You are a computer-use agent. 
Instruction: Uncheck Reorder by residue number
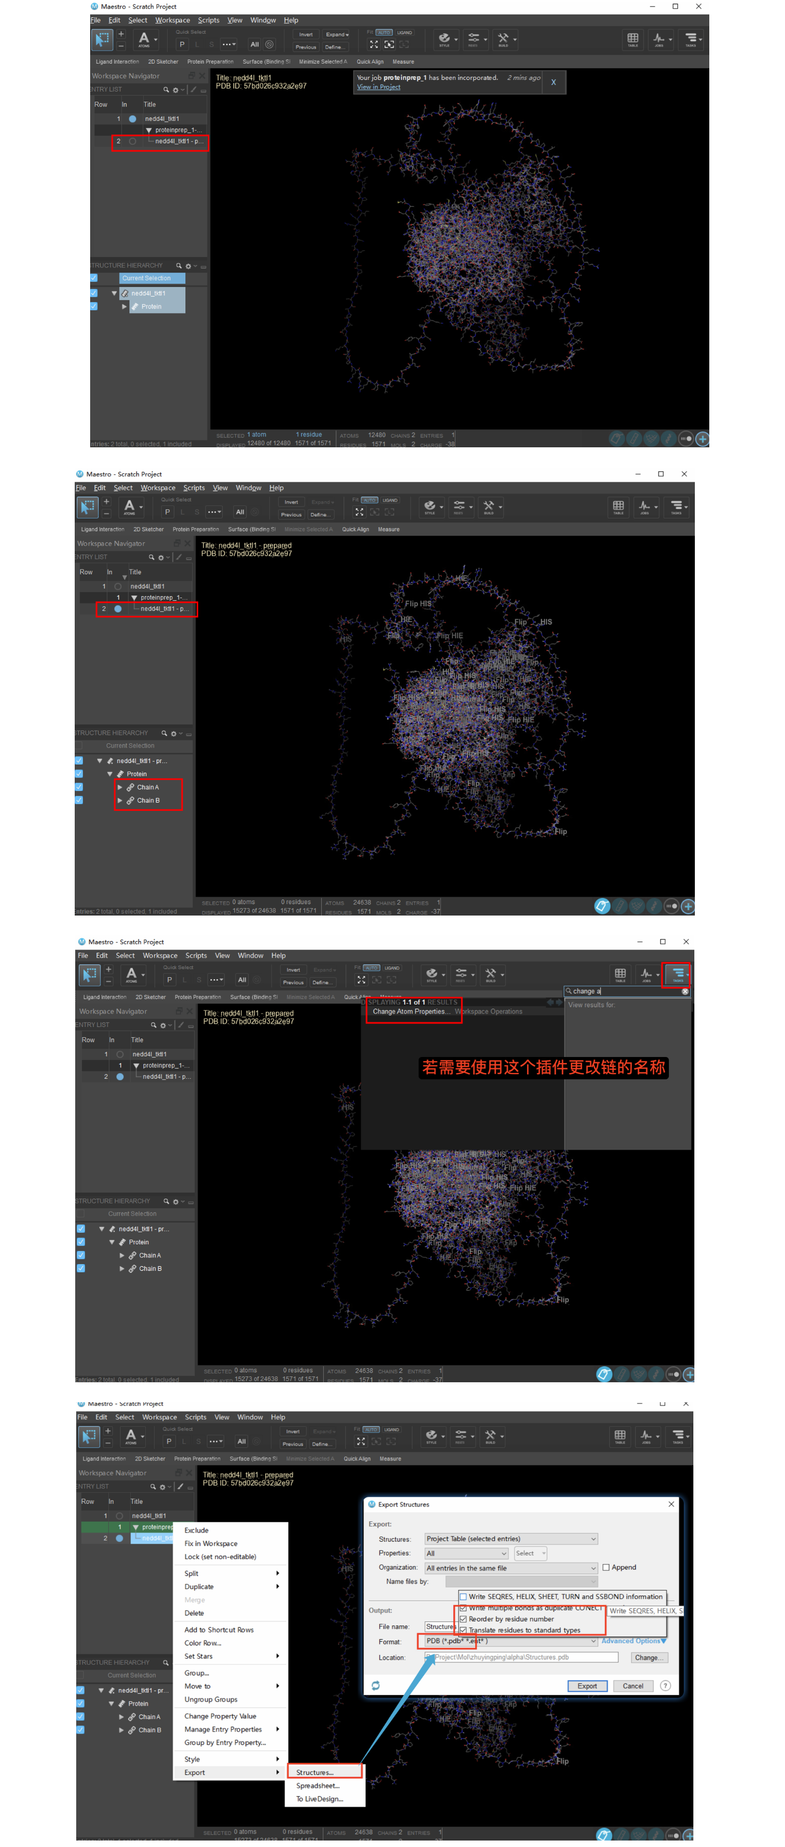(463, 1619)
